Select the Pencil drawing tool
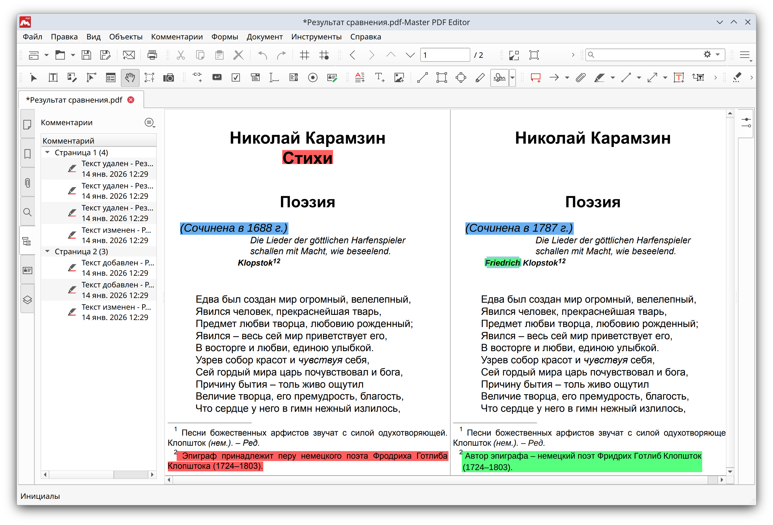This screenshot has height=525, width=773. point(480,78)
